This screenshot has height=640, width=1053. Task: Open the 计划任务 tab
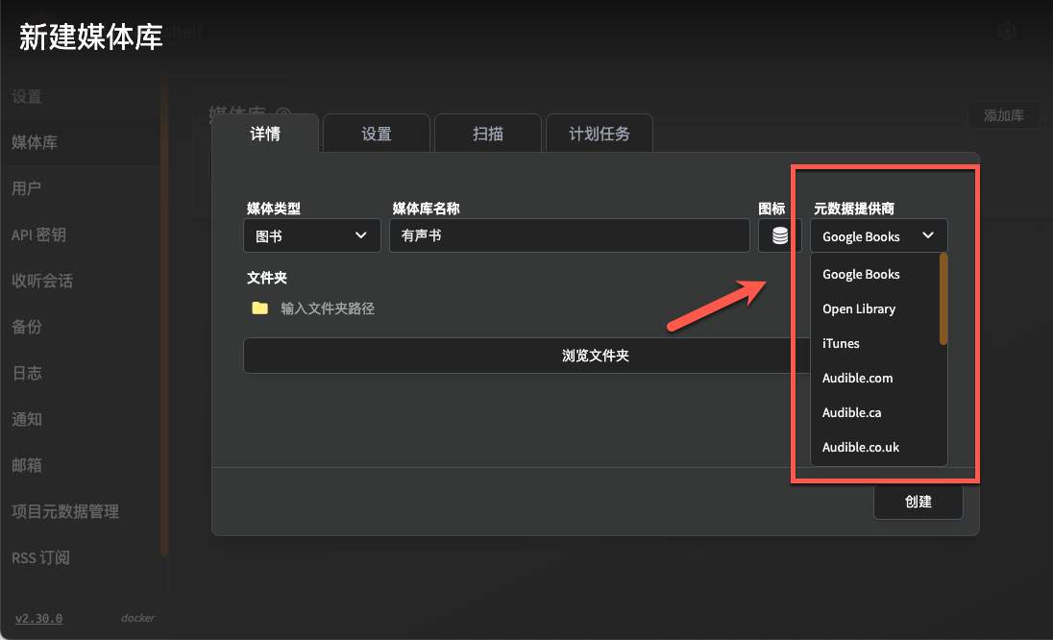click(x=599, y=134)
